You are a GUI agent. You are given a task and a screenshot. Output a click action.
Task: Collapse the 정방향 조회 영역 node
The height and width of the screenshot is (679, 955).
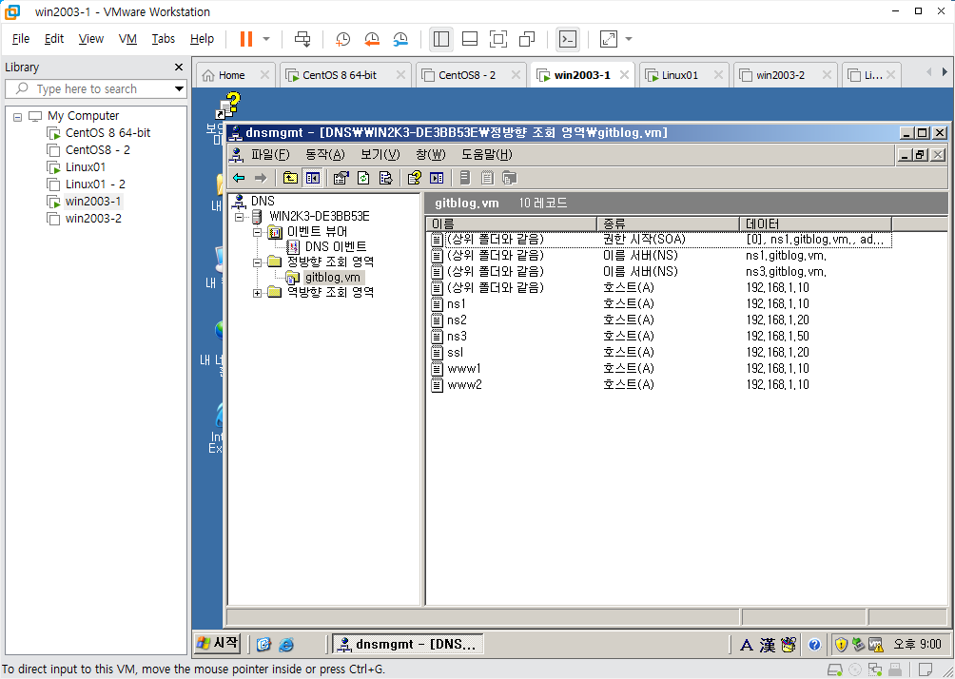[x=257, y=262]
